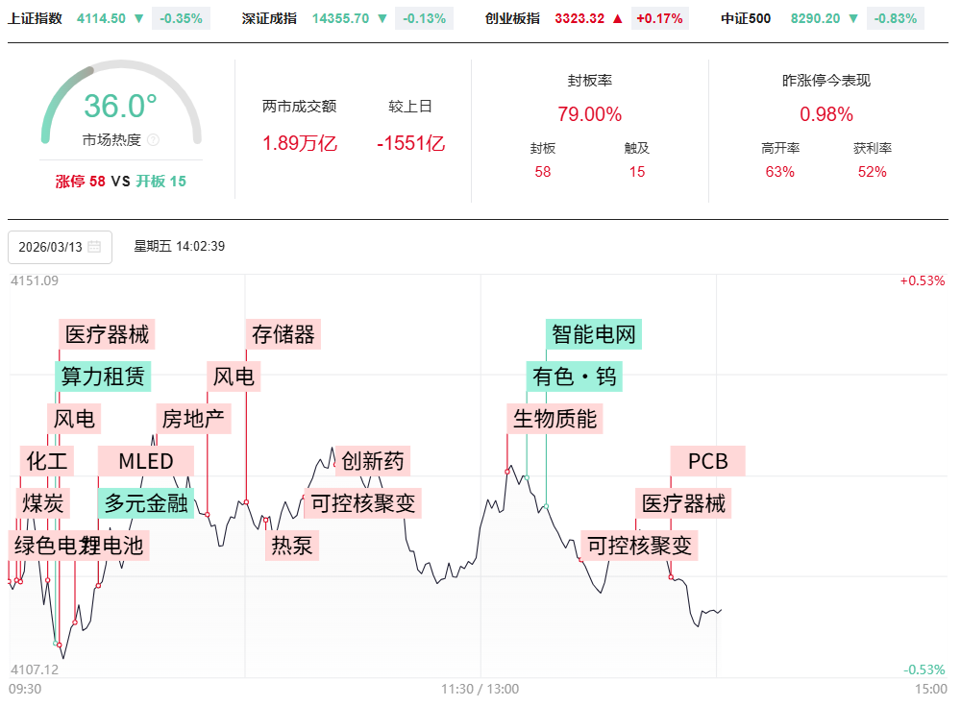Image resolution: width=961 pixels, height=706 pixels.
Task: Click the 算力租赁 tag on the chart
Action: click(x=105, y=376)
